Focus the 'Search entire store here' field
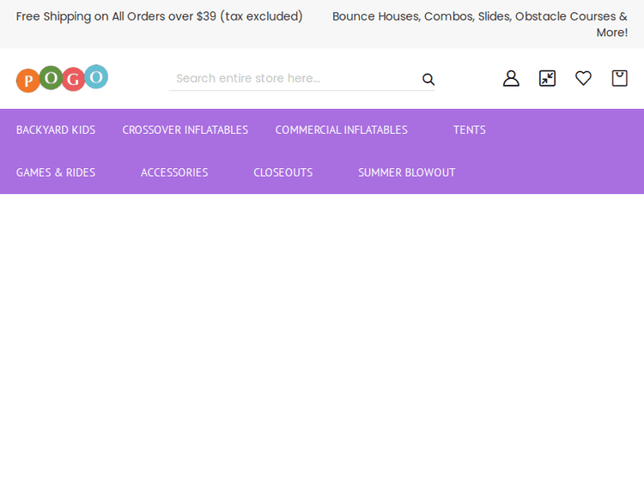644x483 pixels. point(292,78)
